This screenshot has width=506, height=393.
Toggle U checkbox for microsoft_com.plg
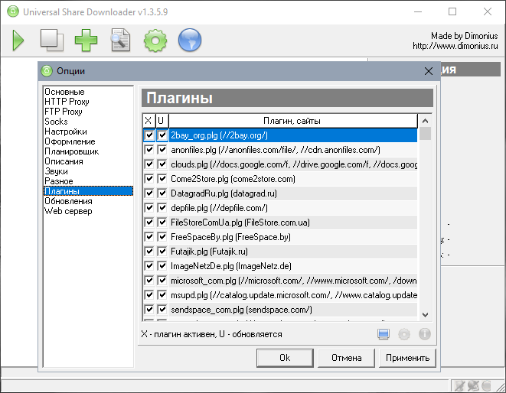point(162,280)
